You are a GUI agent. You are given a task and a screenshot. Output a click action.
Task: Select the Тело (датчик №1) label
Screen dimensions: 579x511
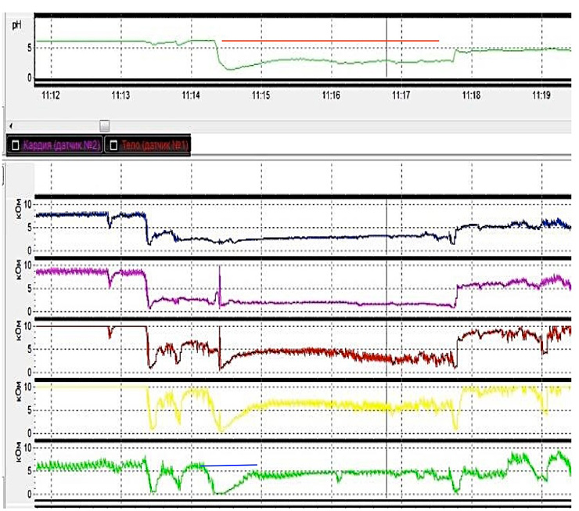pos(155,145)
